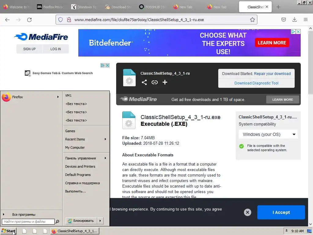Click the file icon in dark download panel
This screenshot has width=313, height=235.
coord(129,78)
